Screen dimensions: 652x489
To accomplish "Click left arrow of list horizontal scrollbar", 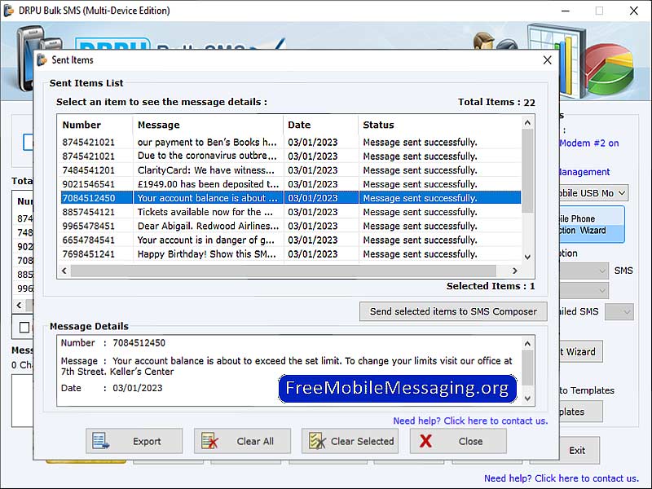I will tap(64, 271).
